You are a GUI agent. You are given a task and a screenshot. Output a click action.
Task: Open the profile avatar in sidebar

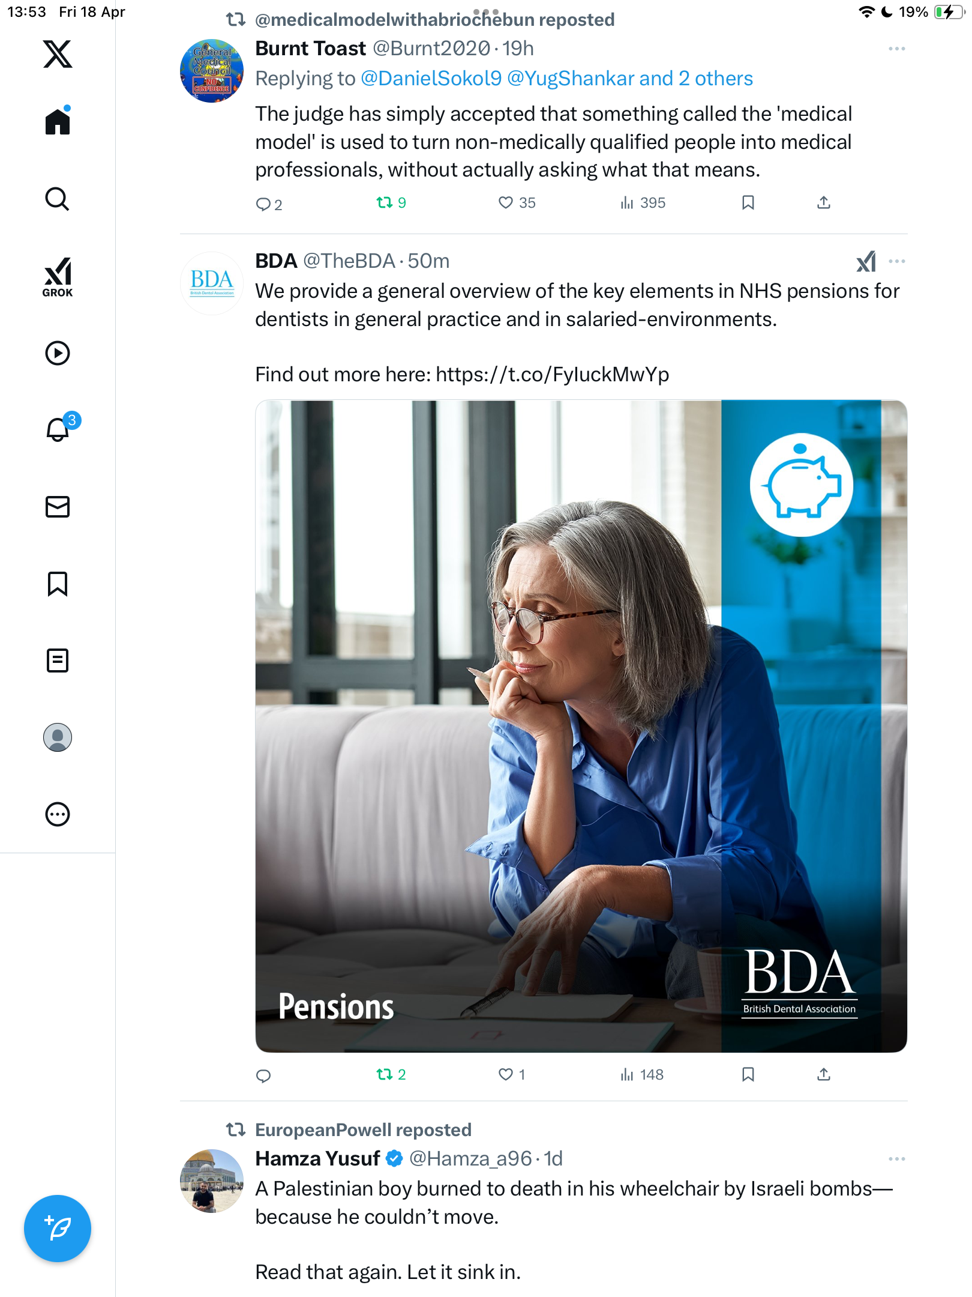point(58,737)
